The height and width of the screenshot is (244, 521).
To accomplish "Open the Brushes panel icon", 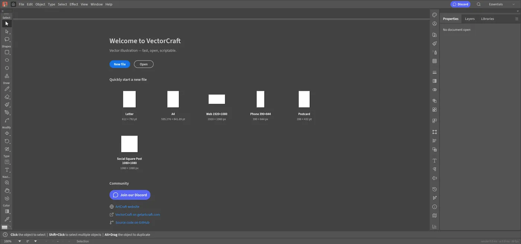I will [x=434, y=44].
